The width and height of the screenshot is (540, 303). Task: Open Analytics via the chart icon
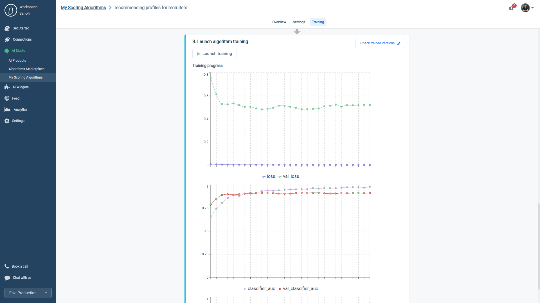click(x=7, y=109)
